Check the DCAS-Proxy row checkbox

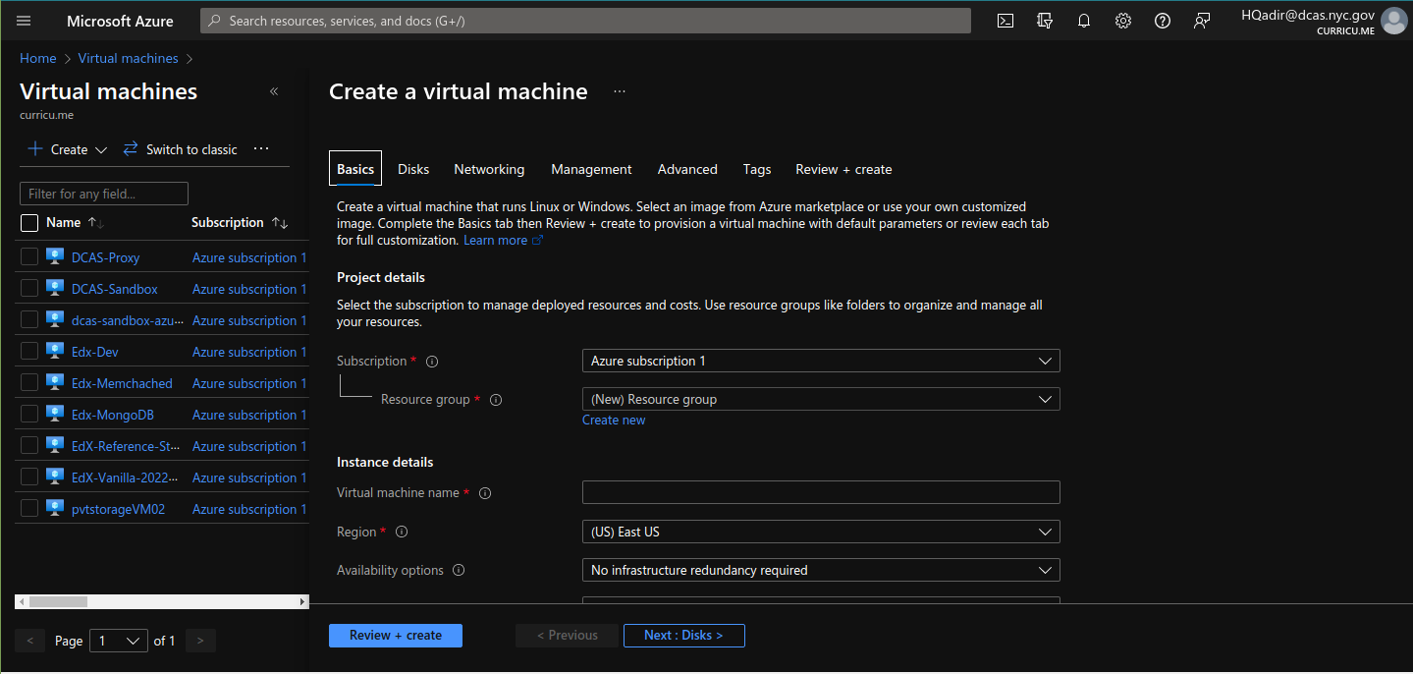click(x=29, y=257)
